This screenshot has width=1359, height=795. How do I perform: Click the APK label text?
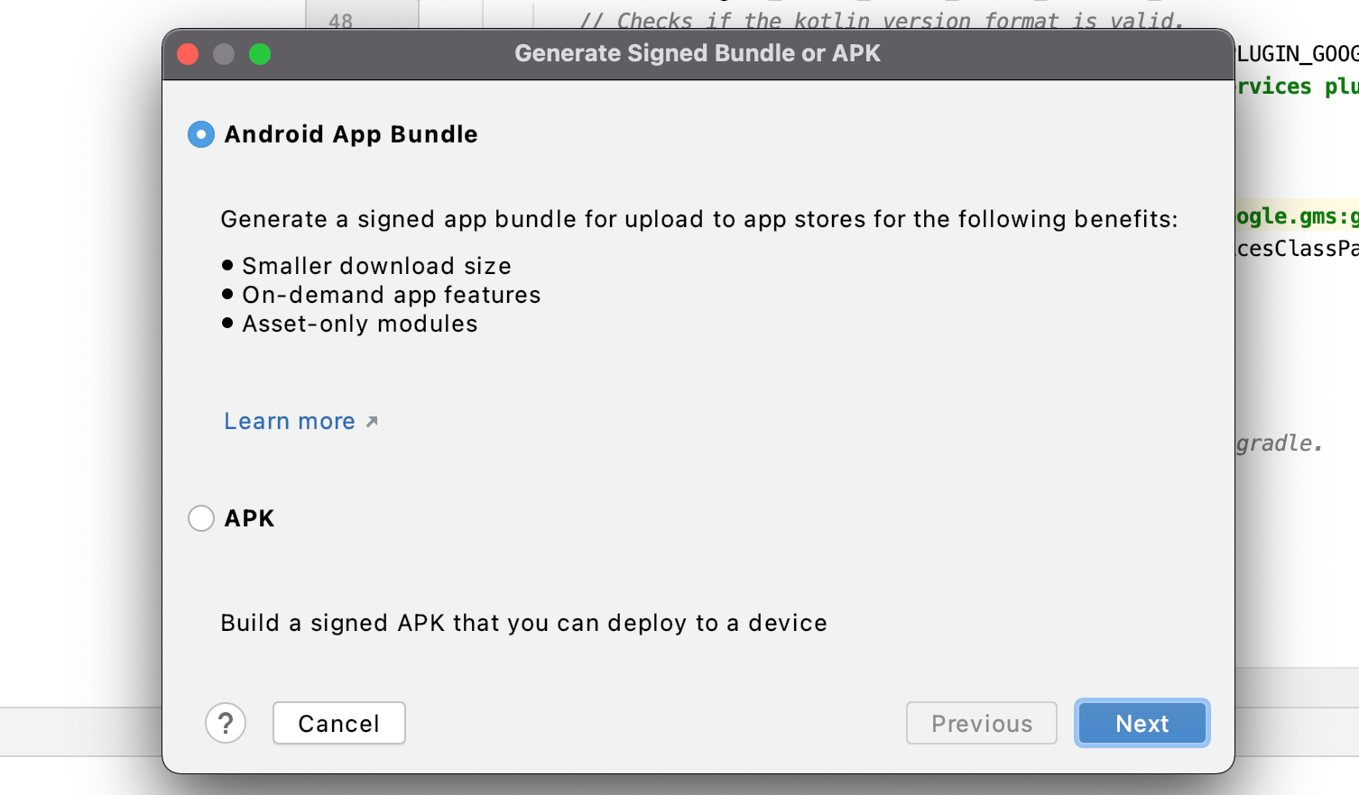(250, 518)
